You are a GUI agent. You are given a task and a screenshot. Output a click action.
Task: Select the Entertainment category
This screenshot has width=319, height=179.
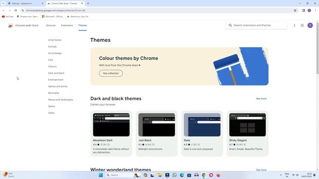point(56,80)
